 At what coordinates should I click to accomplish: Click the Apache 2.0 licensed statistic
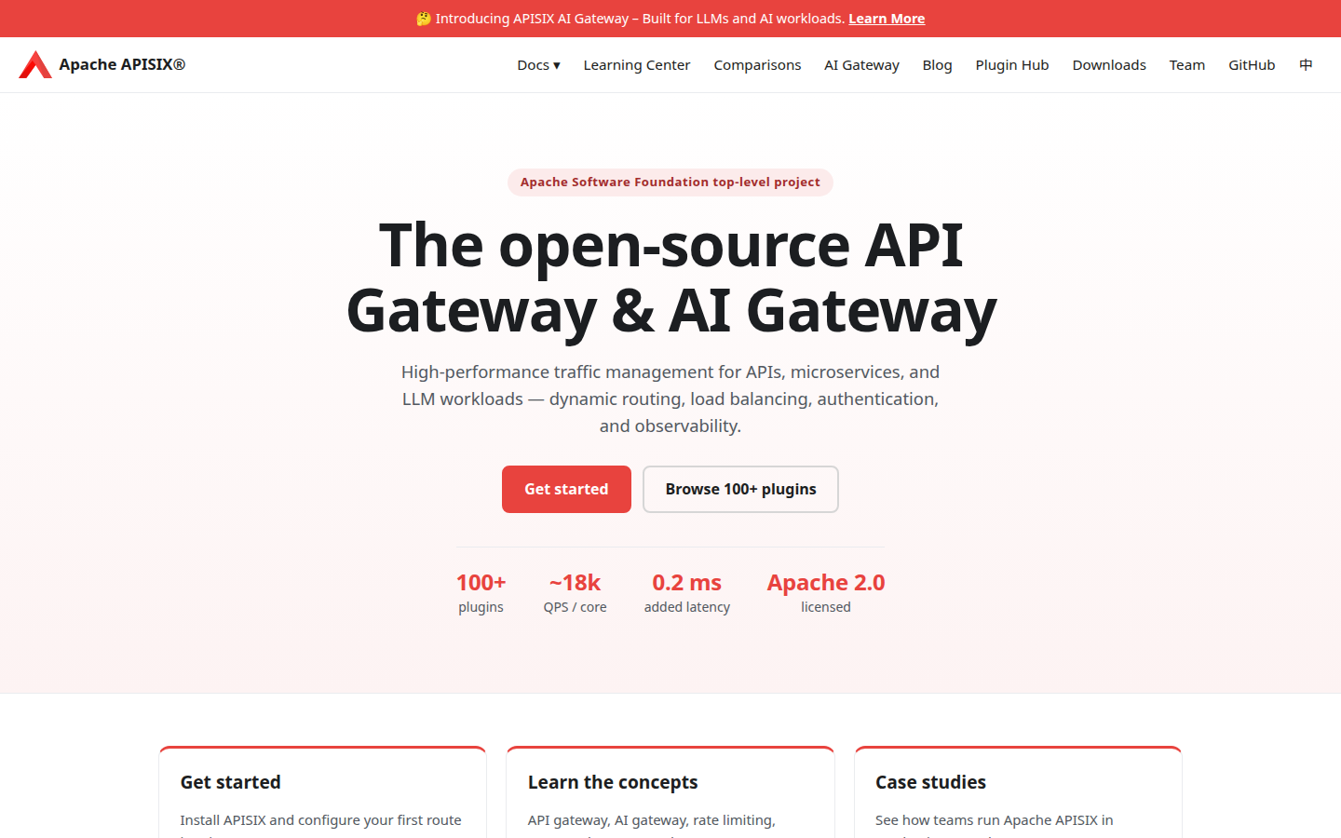tap(826, 593)
